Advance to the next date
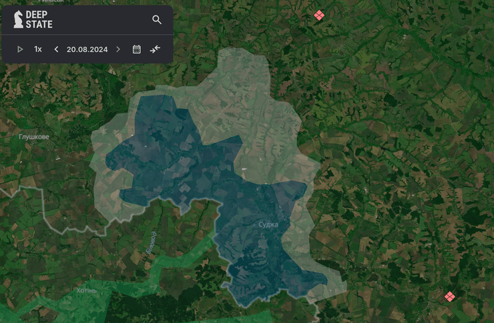Screen dimensions: 494x323 coord(118,49)
